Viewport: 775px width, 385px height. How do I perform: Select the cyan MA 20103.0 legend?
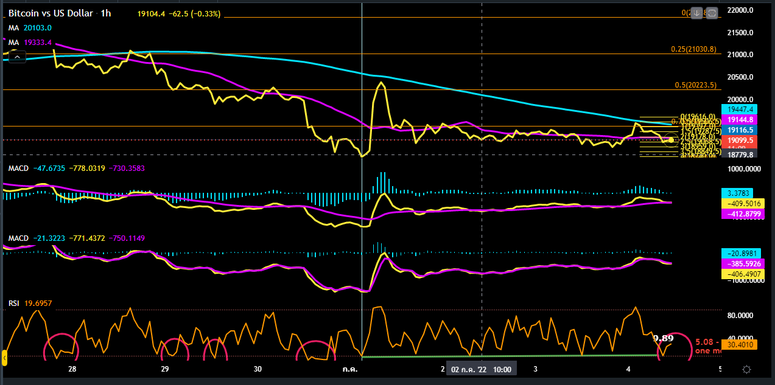30,28
